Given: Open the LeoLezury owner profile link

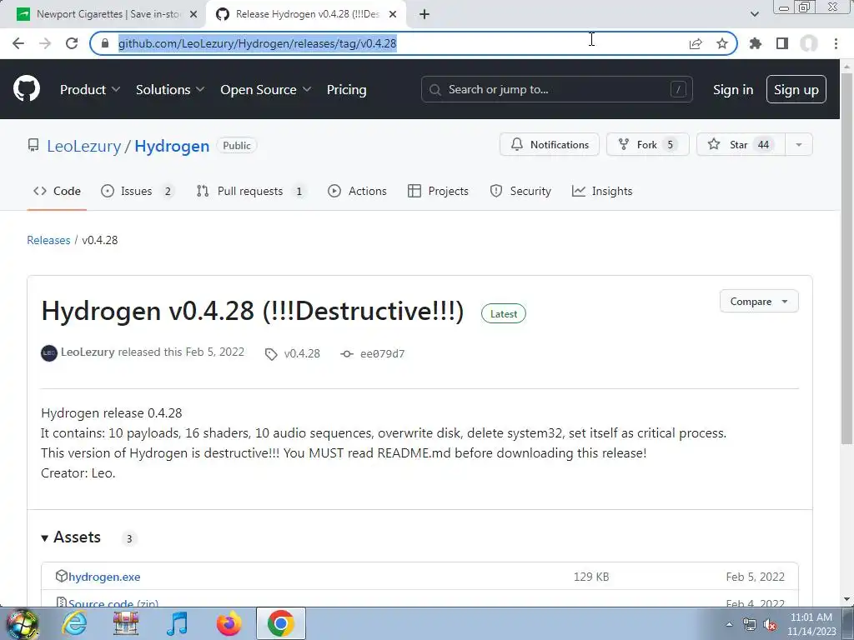Looking at the screenshot, I should [x=84, y=146].
